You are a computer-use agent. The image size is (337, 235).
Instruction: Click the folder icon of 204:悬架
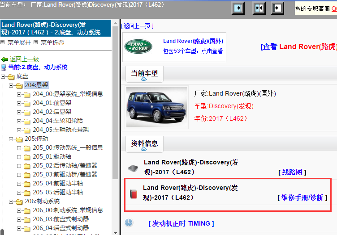19,85
